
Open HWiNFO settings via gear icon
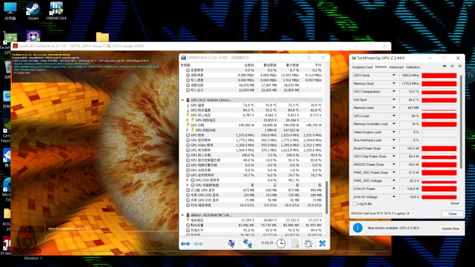[x=308, y=243]
